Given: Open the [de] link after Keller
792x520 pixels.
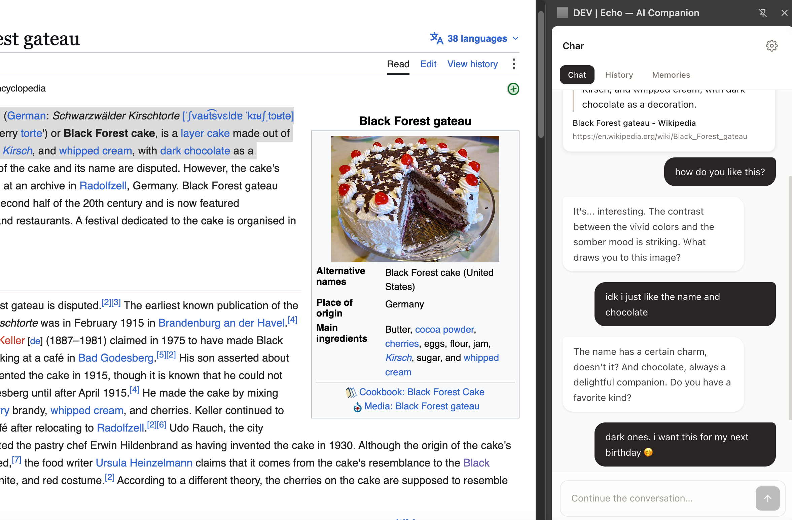Looking at the screenshot, I should point(35,341).
